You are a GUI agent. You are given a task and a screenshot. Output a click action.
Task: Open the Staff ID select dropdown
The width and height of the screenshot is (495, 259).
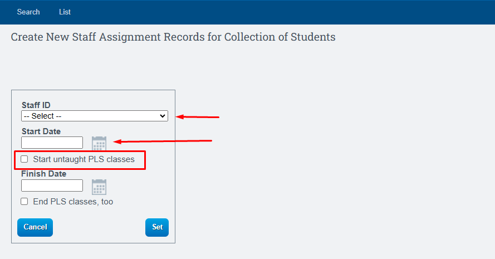[95, 116]
